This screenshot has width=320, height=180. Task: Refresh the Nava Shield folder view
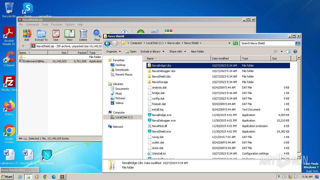(235, 43)
